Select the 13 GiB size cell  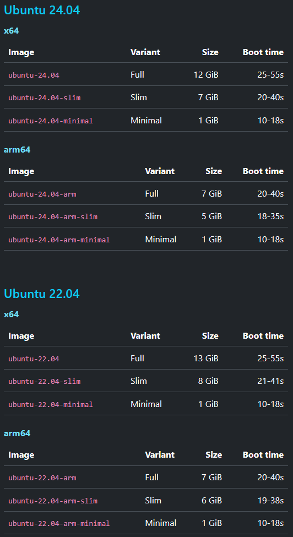pyautogui.click(x=206, y=358)
